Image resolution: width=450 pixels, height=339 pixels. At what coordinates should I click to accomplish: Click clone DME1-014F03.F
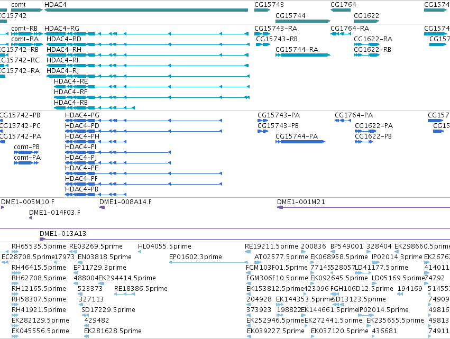(31, 218)
